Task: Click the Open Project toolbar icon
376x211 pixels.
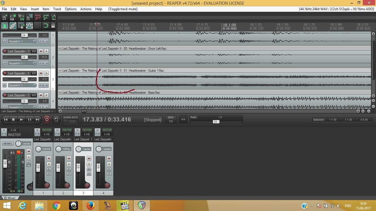Action: pos(13,17)
